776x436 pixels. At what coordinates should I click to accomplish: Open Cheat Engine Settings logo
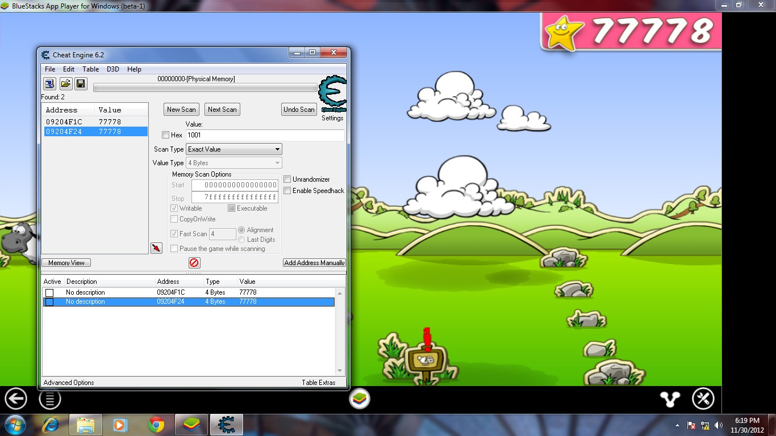[x=332, y=95]
